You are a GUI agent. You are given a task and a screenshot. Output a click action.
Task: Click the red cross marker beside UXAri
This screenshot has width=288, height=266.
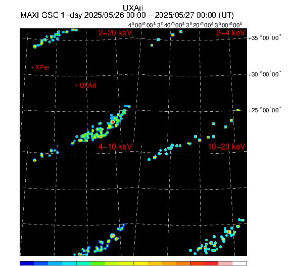click(x=77, y=85)
